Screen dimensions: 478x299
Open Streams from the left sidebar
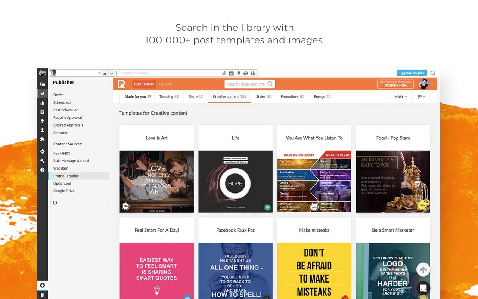click(x=42, y=84)
